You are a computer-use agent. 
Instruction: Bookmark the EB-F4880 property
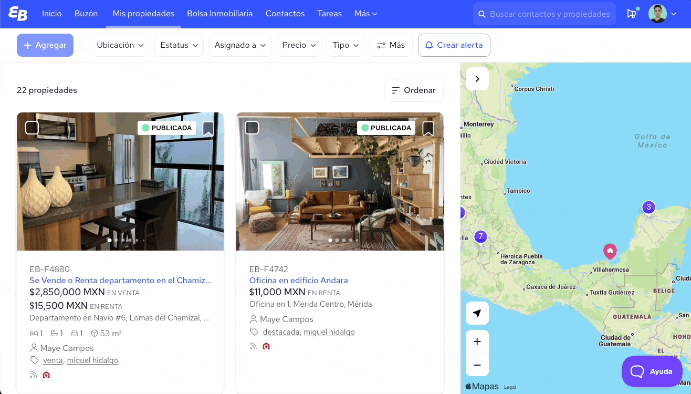click(x=208, y=129)
